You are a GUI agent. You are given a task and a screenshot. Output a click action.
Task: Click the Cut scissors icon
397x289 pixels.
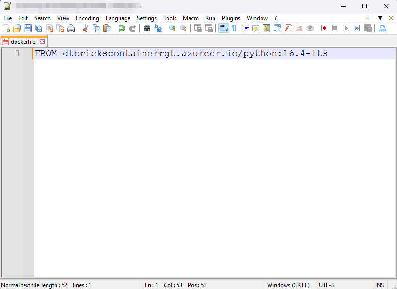86,28
